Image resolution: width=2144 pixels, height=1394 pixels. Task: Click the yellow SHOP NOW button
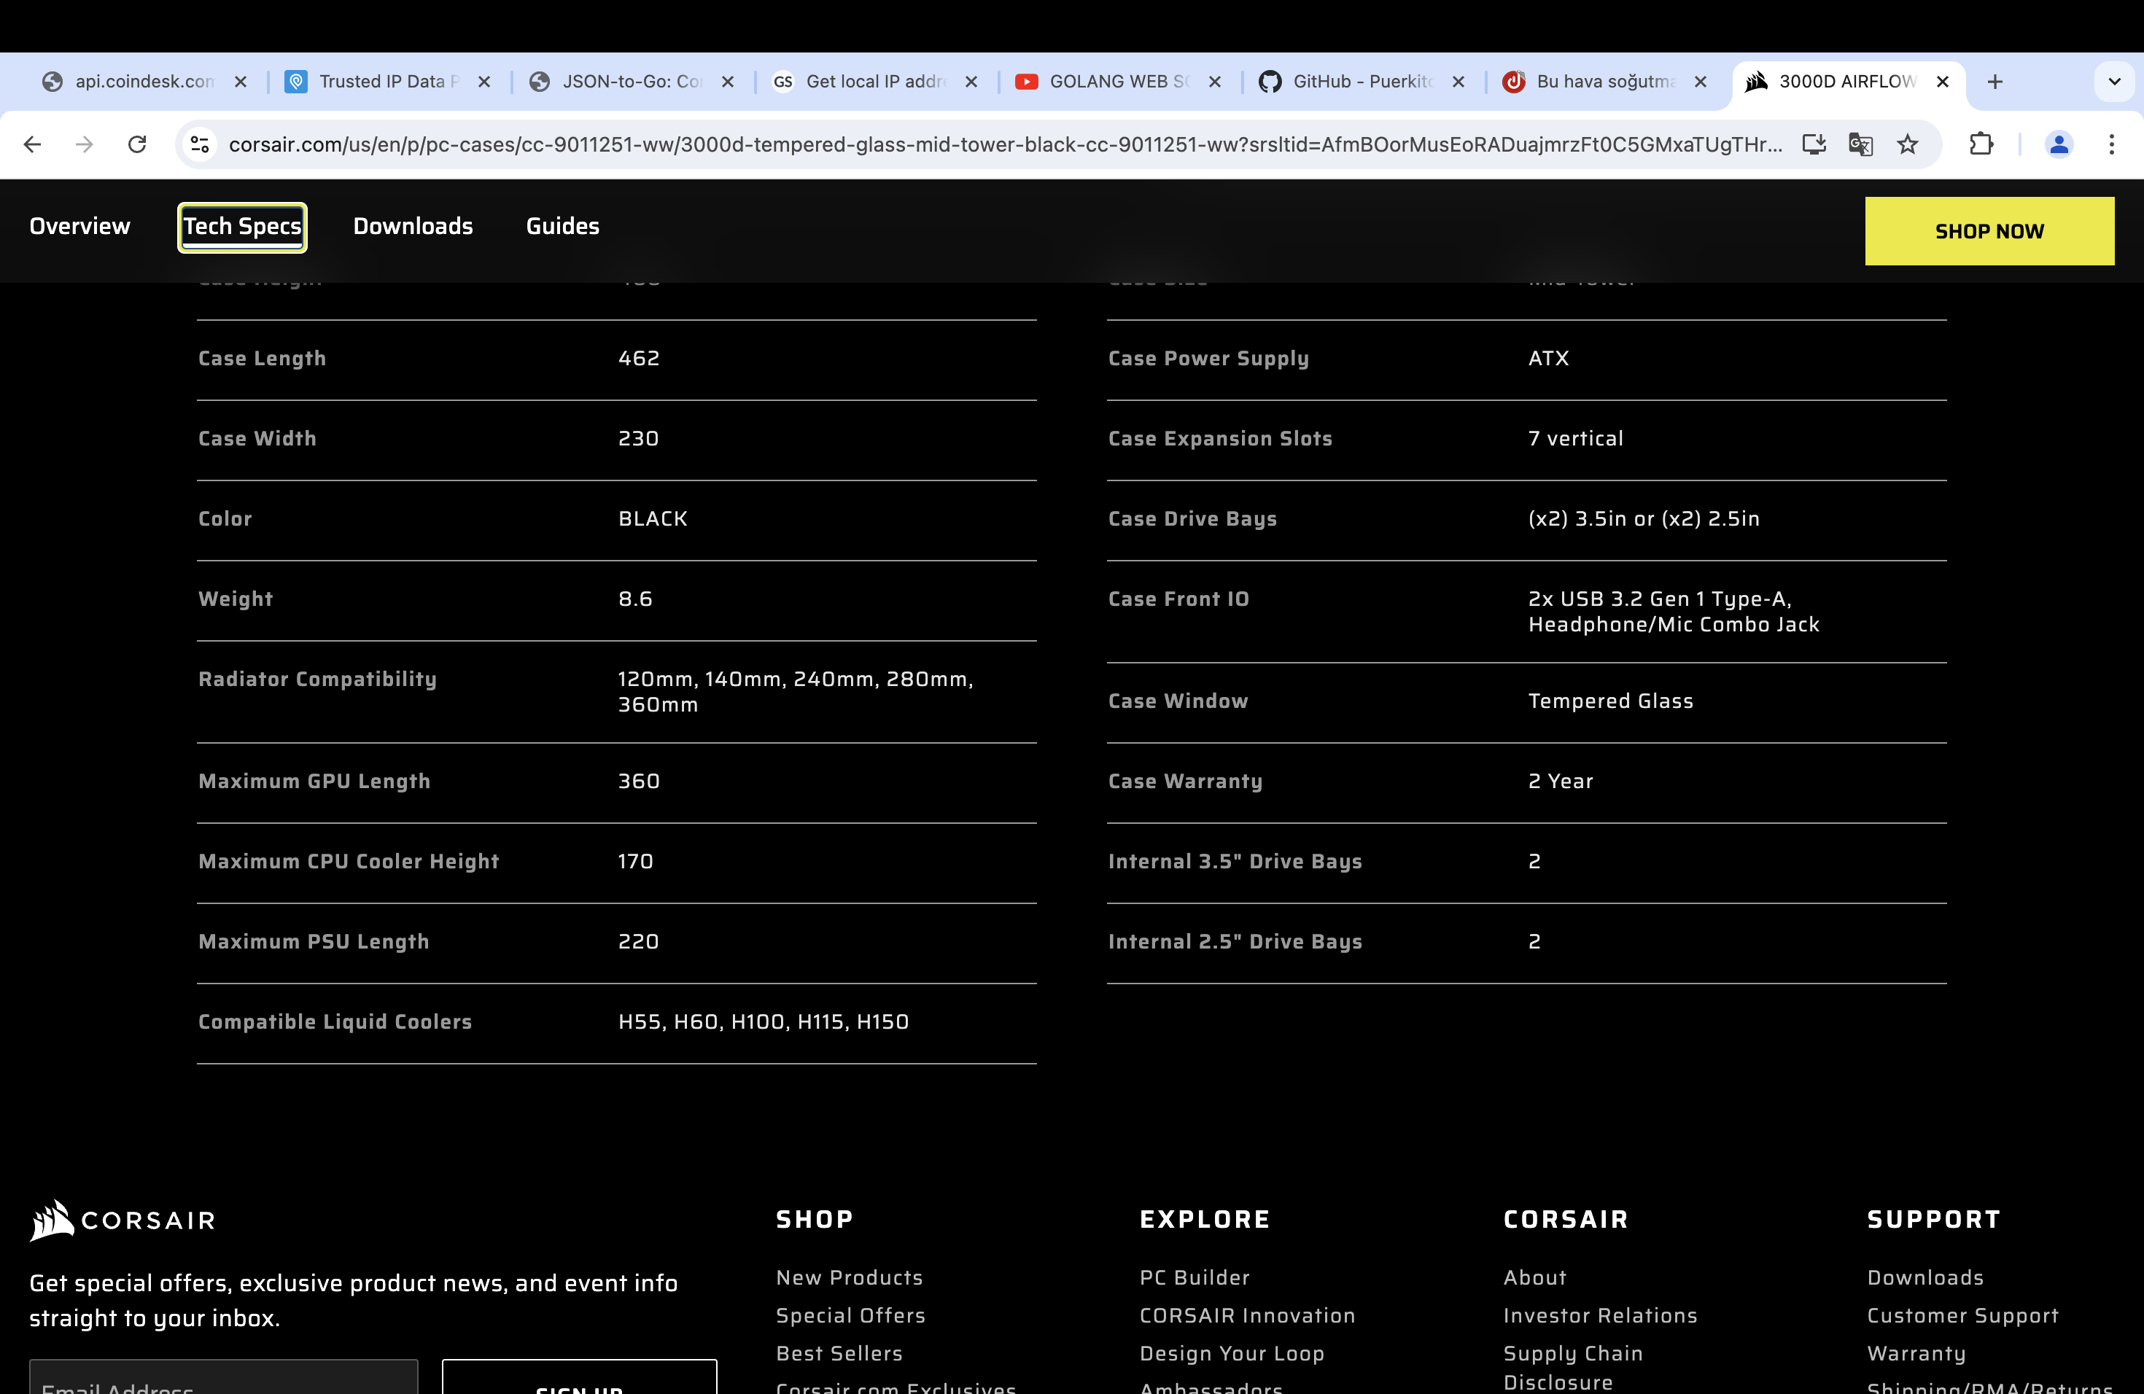coord(1989,231)
